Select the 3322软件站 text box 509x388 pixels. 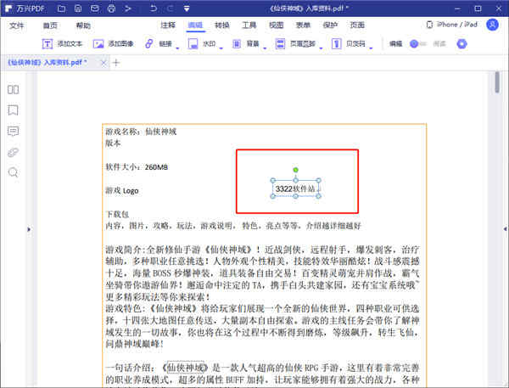[294, 188]
